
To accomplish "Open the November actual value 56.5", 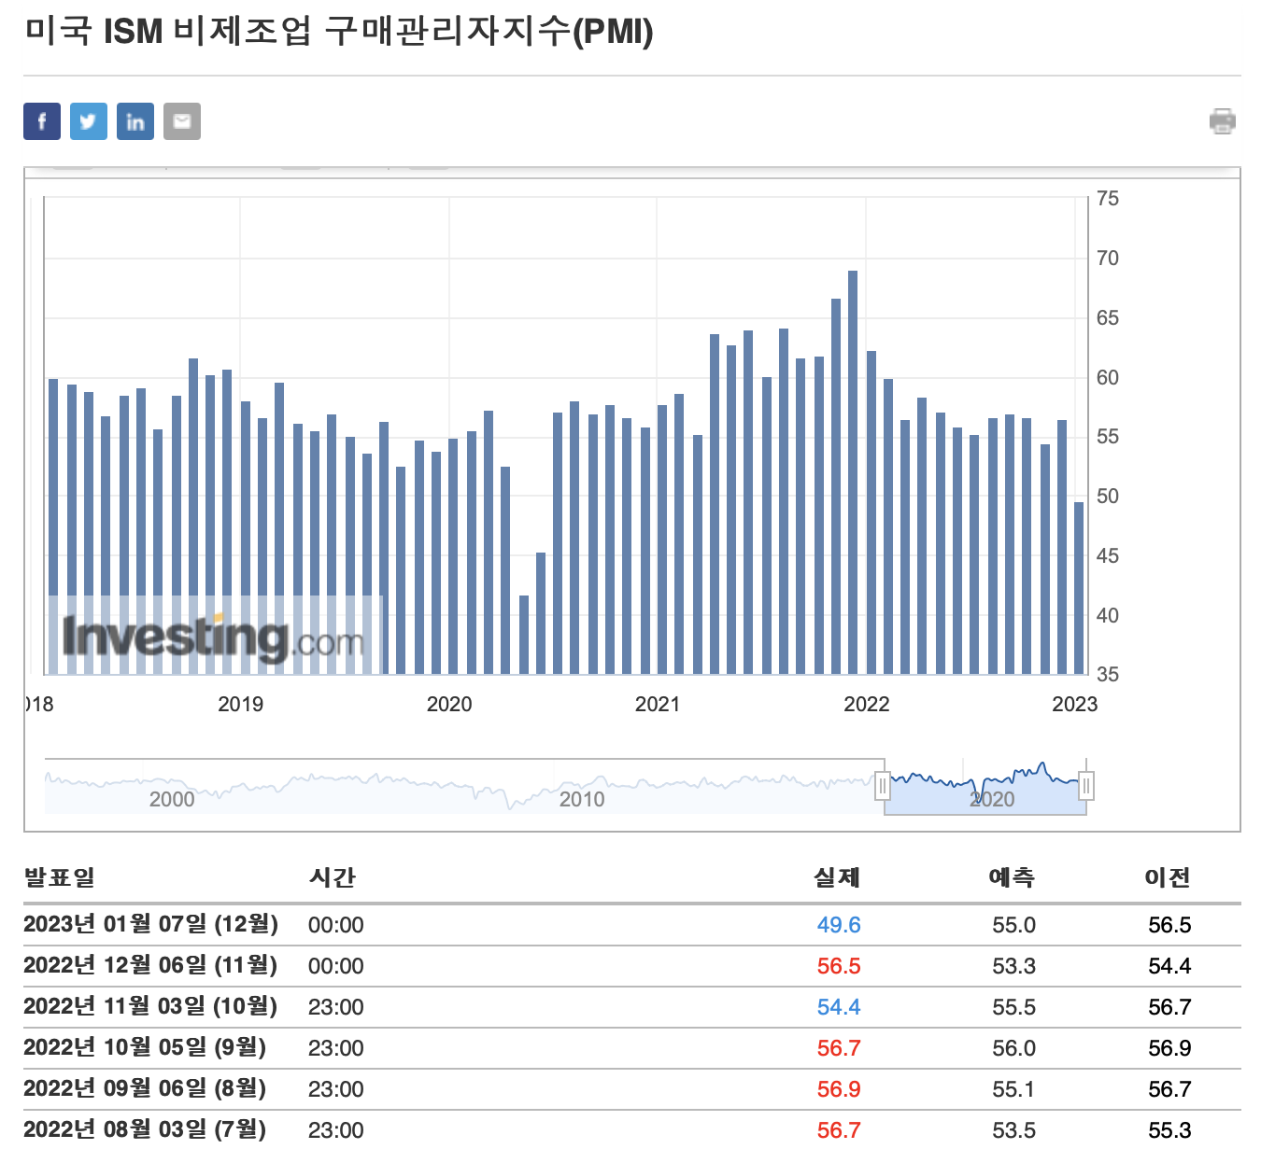I will 839,966.
